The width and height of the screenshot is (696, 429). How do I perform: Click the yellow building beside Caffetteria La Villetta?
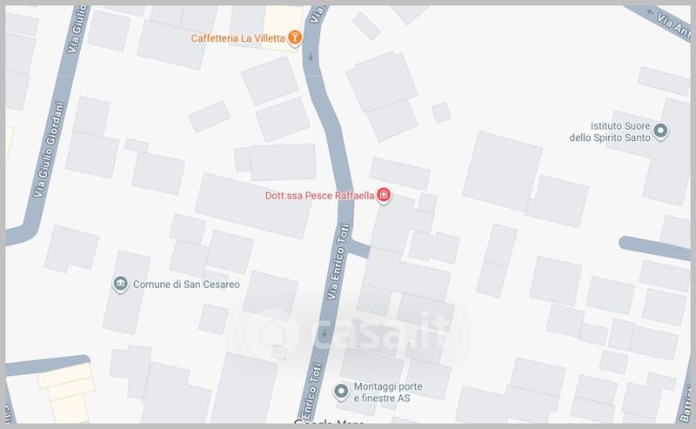[284, 26]
